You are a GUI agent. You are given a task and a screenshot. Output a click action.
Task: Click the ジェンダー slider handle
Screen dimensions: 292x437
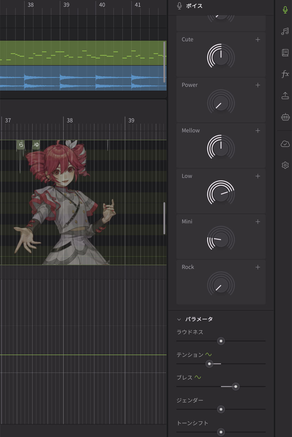pyautogui.click(x=221, y=409)
